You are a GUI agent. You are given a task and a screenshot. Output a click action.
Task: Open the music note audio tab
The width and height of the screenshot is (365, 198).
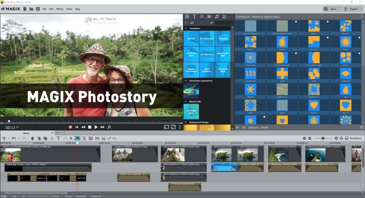pyautogui.click(x=217, y=16)
